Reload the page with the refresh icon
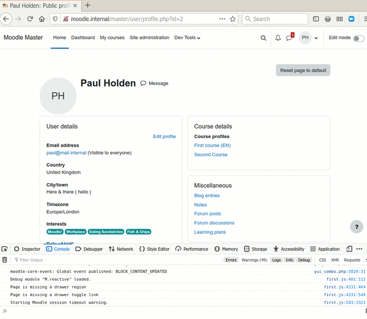 [30, 19]
